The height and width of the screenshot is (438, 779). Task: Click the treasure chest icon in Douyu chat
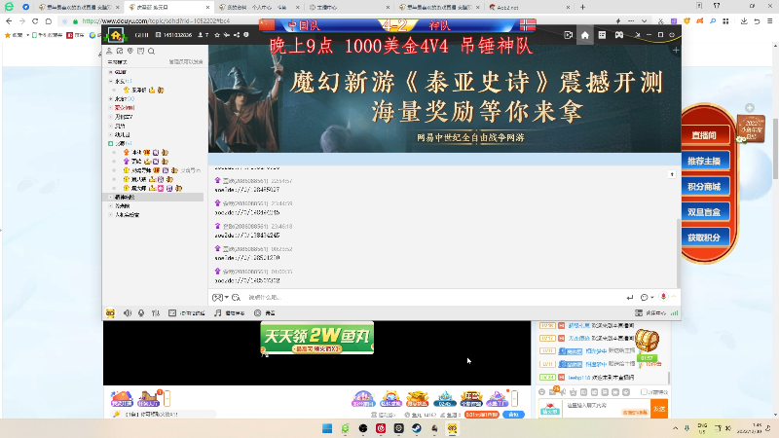(647, 341)
